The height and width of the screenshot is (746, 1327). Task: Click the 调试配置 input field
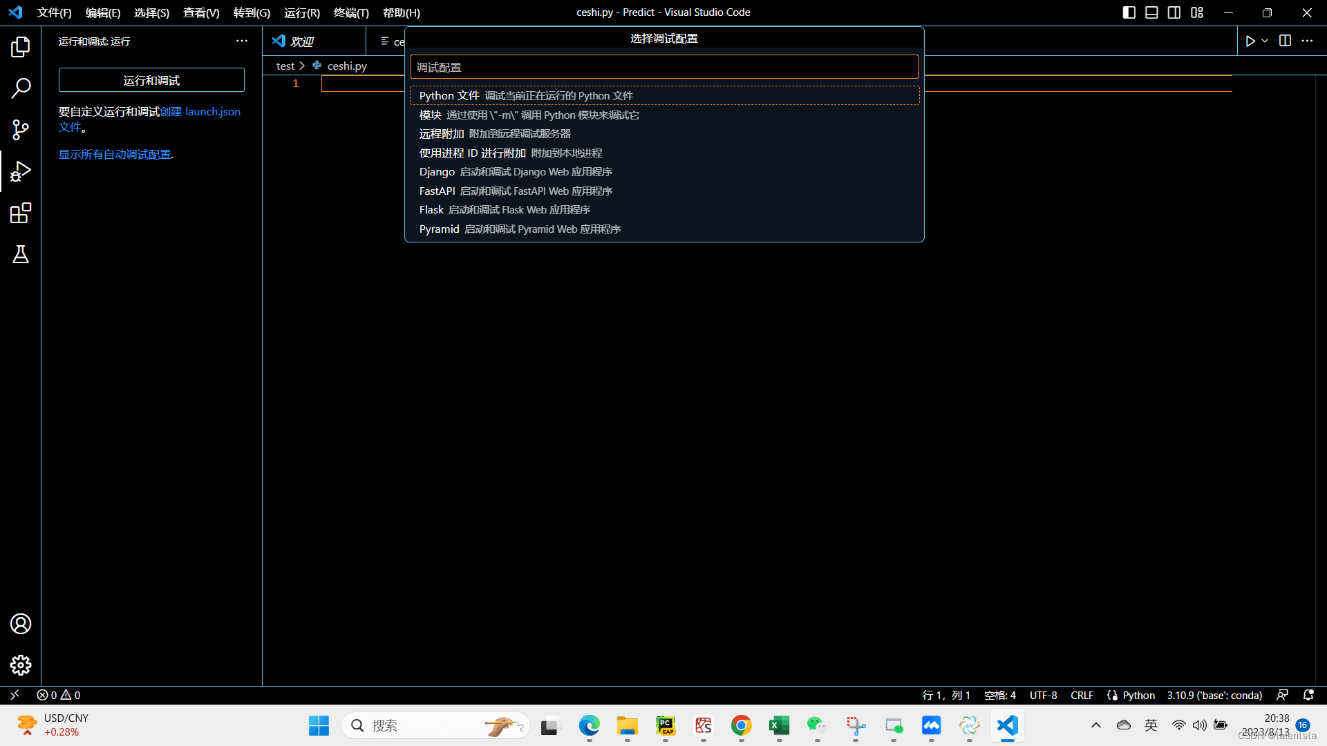coord(663,67)
